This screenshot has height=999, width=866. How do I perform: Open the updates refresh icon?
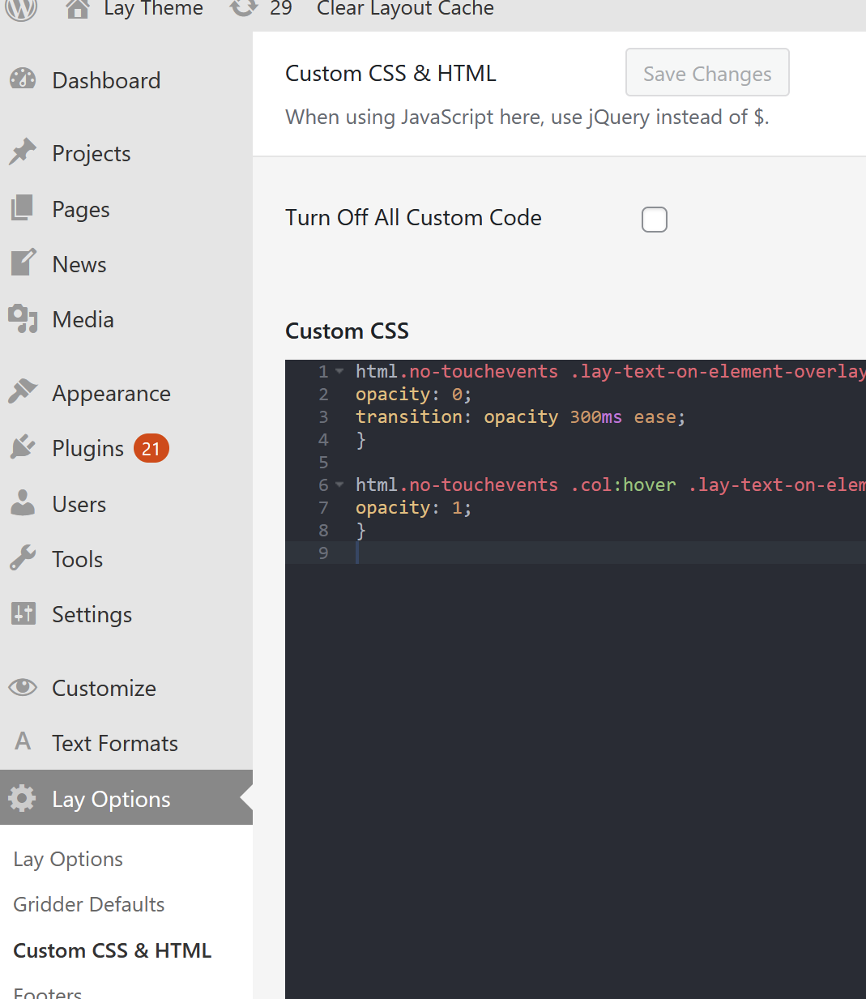(243, 8)
